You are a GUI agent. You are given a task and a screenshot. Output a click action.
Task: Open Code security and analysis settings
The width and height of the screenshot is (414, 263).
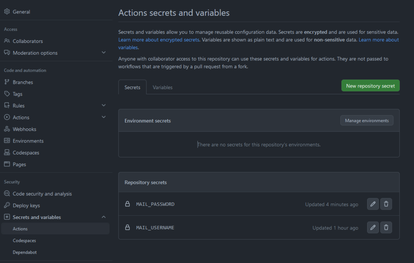pos(42,194)
